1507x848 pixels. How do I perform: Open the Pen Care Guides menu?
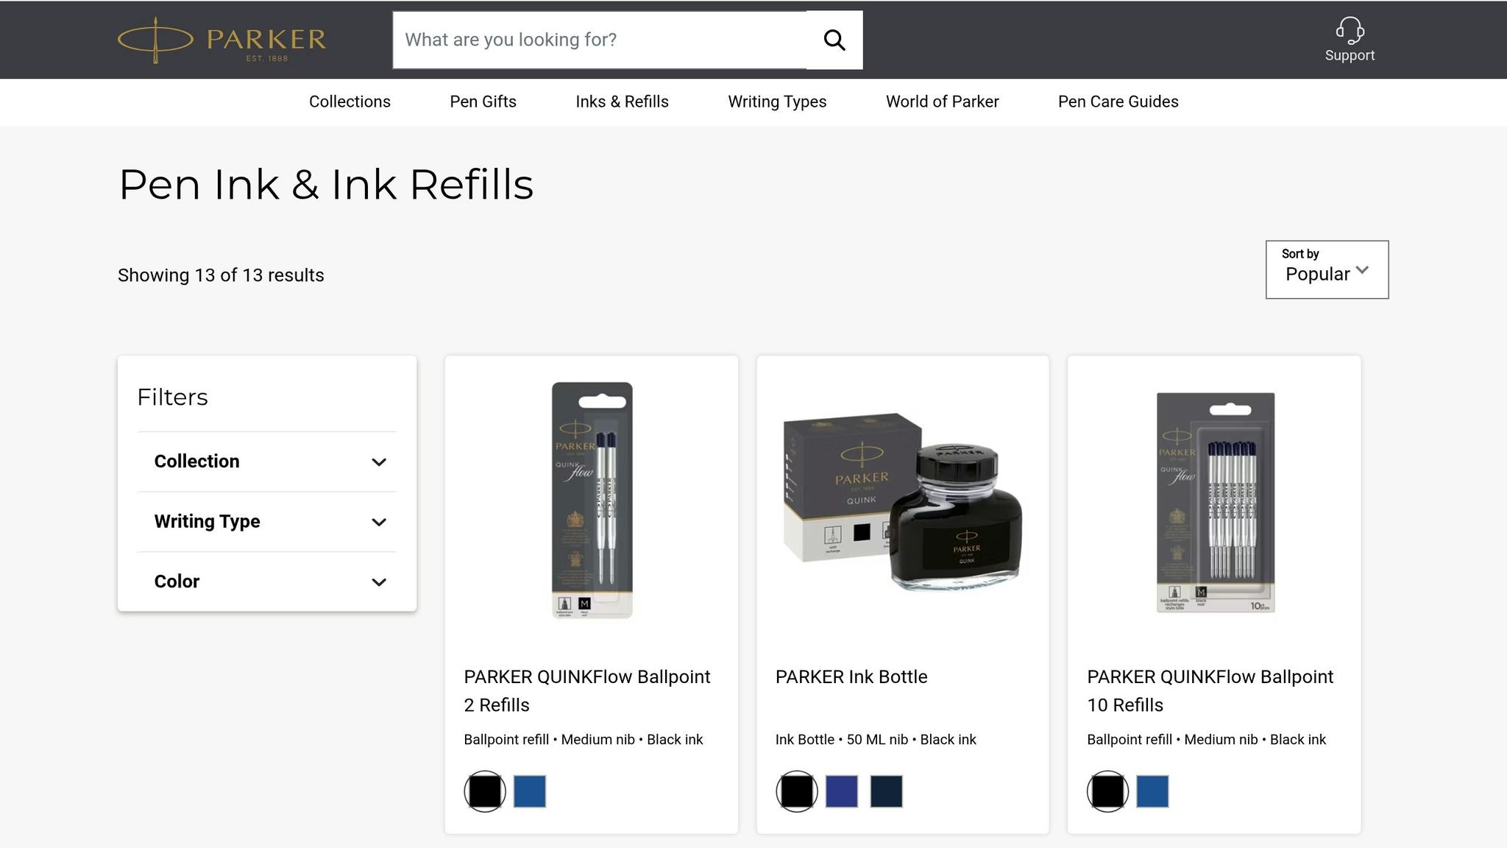pyautogui.click(x=1118, y=102)
